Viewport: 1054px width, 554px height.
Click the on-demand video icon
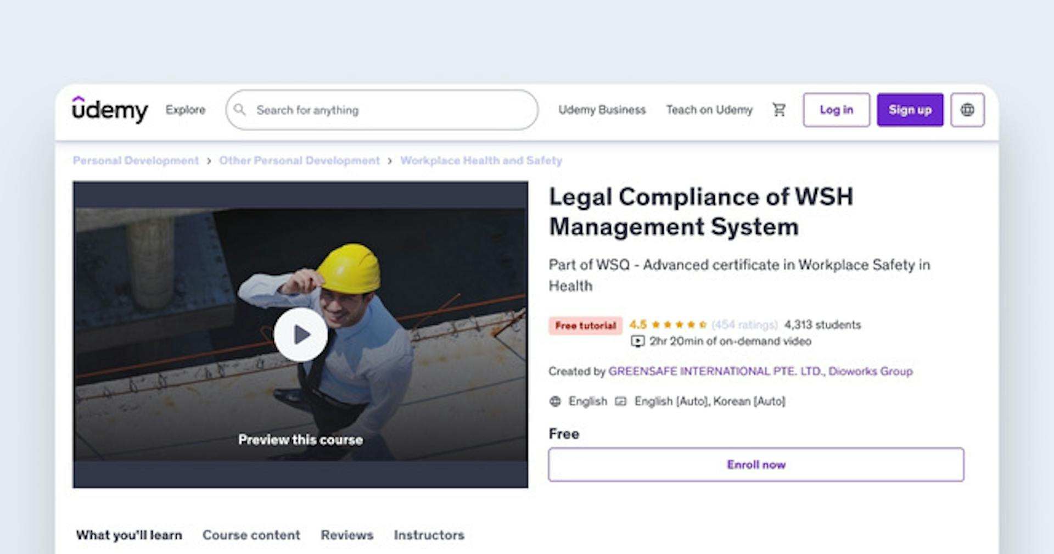pyautogui.click(x=637, y=342)
